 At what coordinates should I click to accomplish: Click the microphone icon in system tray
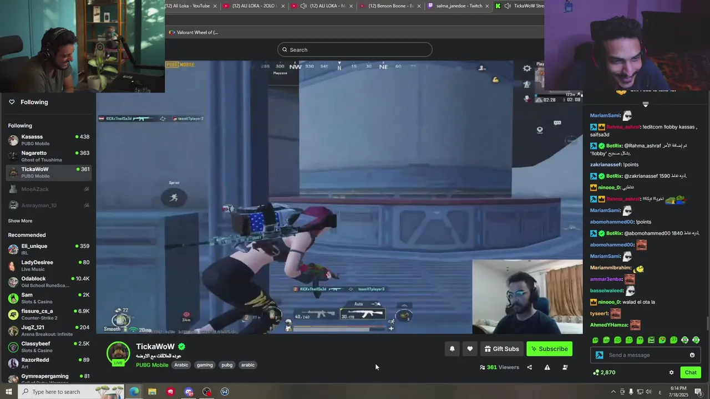pyautogui.click(x=631, y=392)
